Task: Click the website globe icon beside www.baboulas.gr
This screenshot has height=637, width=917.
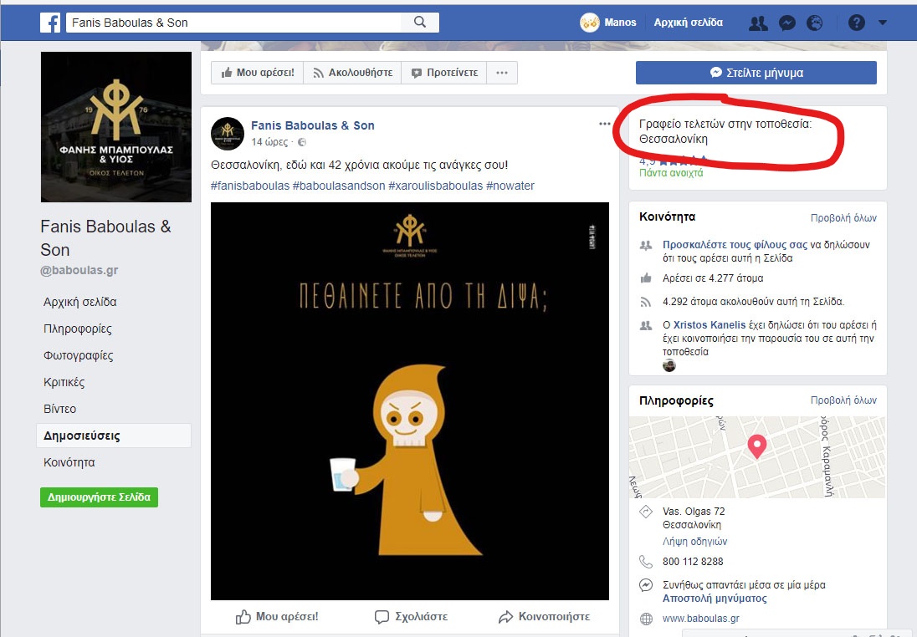Action: click(x=646, y=619)
